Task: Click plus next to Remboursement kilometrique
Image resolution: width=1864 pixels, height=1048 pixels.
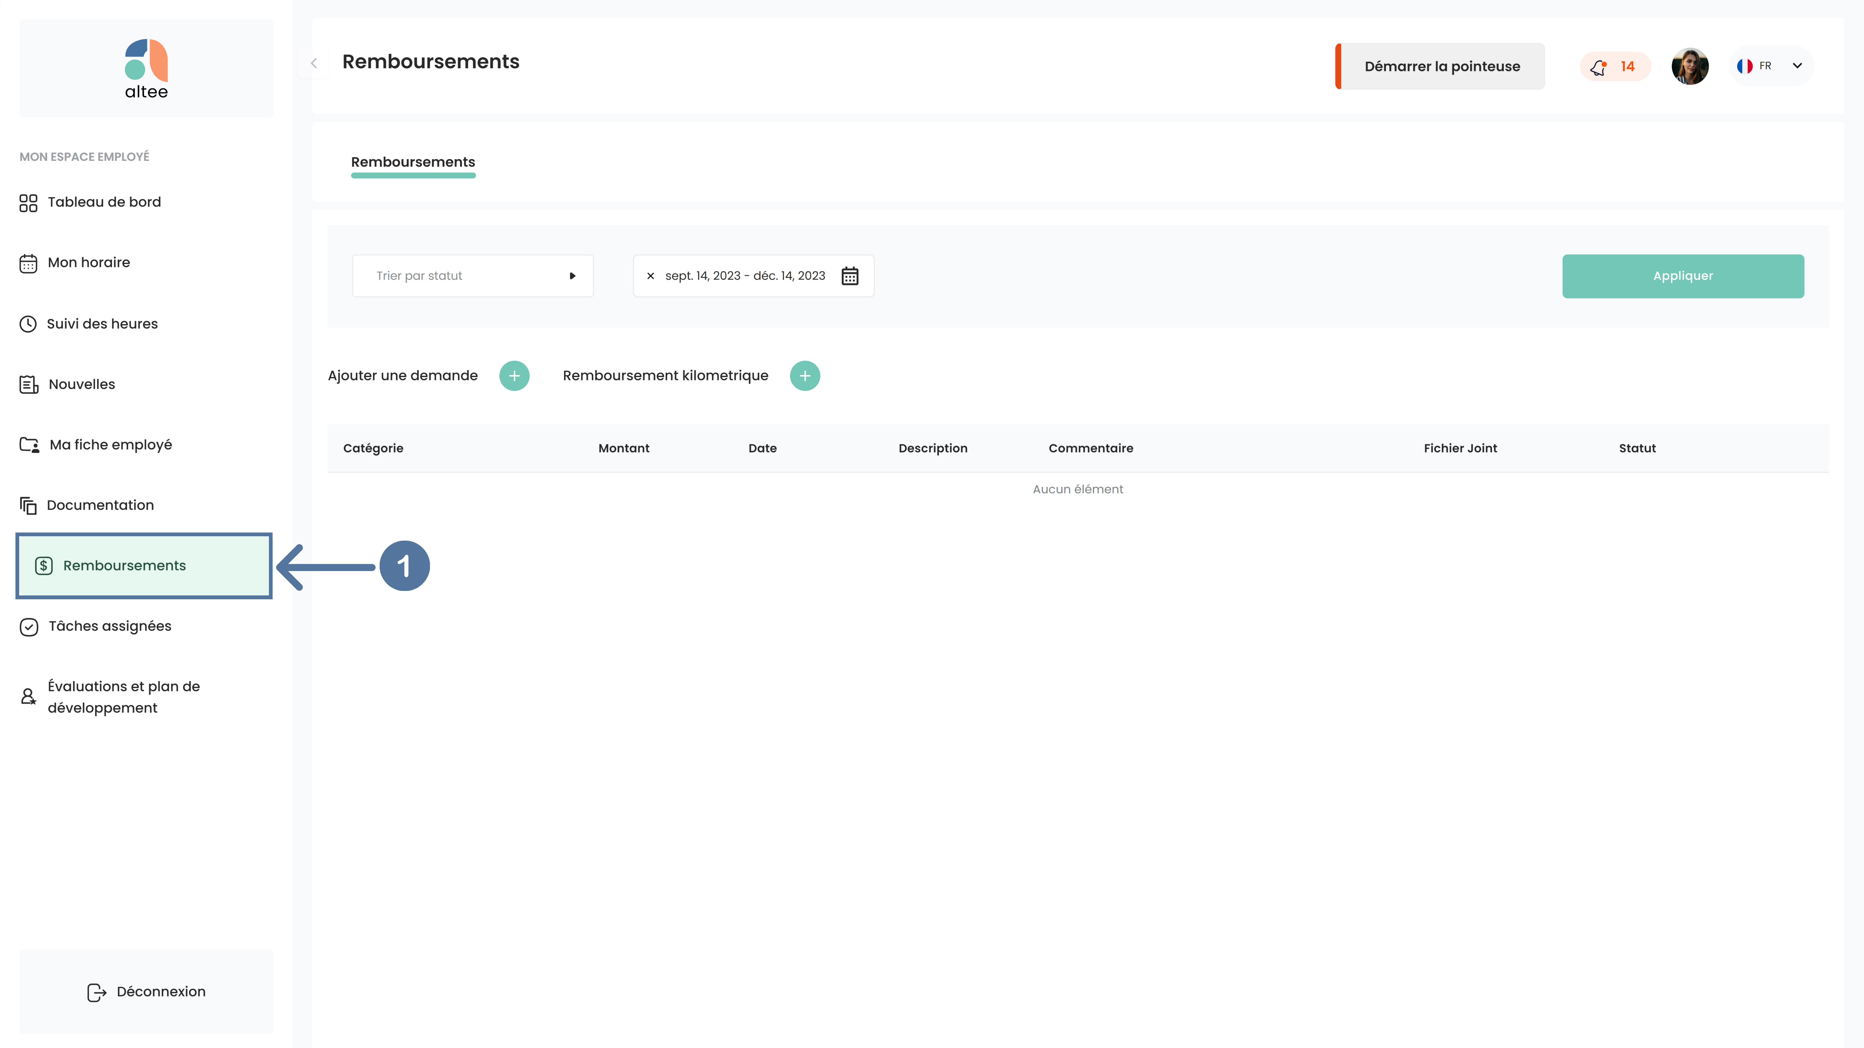Action: click(805, 375)
